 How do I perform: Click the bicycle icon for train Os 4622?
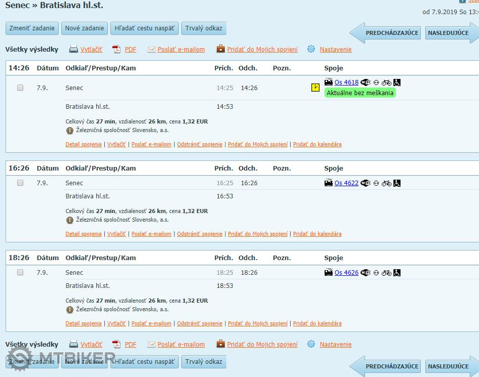(386, 183)
